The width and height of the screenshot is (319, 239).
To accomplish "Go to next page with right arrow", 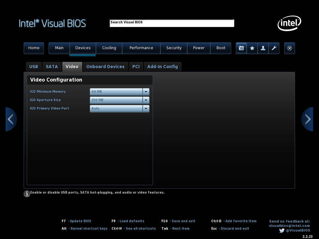I will tap(307, 119).
